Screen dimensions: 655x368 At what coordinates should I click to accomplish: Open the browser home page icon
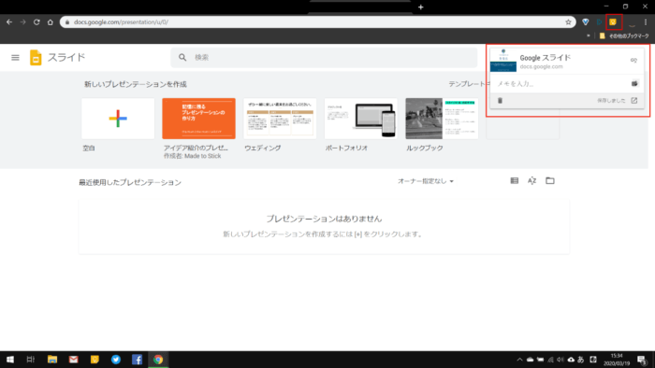[51, 22]
